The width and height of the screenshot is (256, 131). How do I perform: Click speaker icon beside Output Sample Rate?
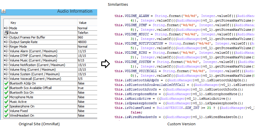click(6, 42)
